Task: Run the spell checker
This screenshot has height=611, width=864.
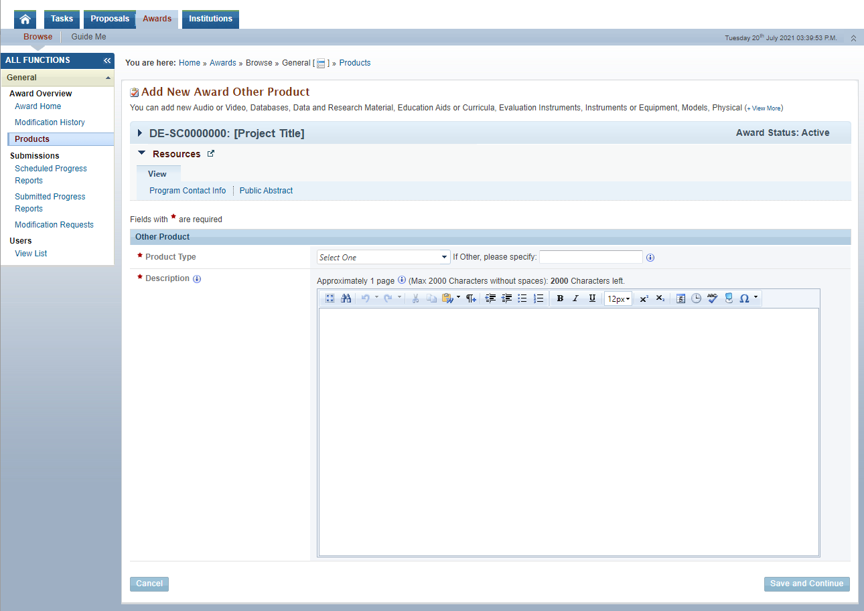Action: (x=713, y=298)
